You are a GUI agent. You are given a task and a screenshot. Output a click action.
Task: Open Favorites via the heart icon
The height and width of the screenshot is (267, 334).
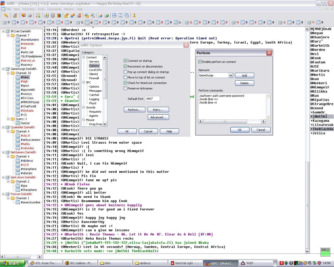pos(23,15)
